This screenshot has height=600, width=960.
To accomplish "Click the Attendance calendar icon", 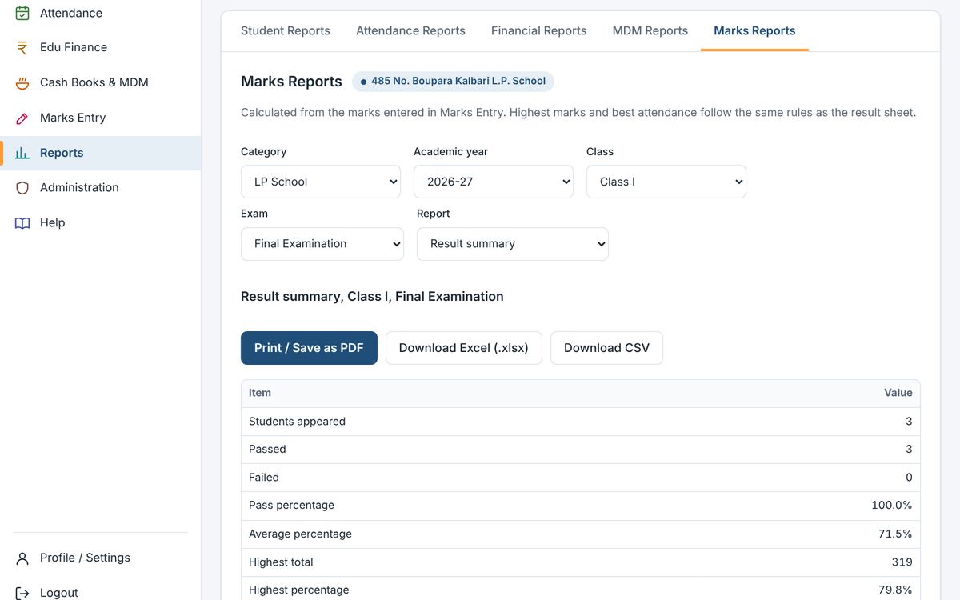I will click(x=22, y=13).
